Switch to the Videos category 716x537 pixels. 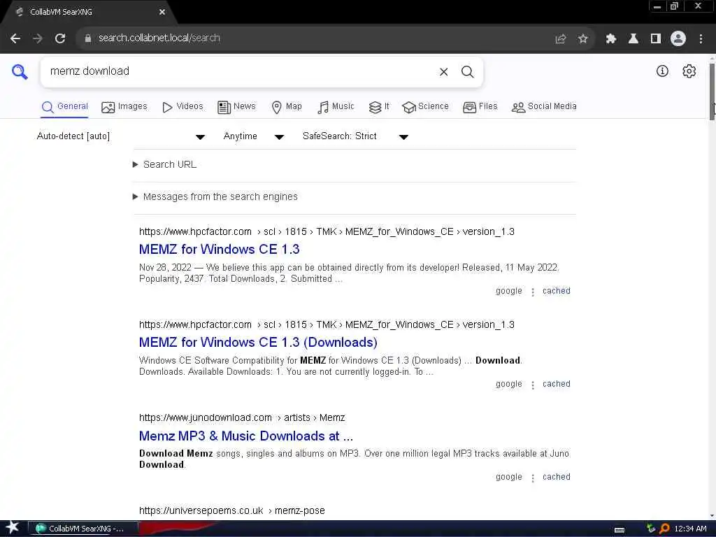[x=182, y=107]
